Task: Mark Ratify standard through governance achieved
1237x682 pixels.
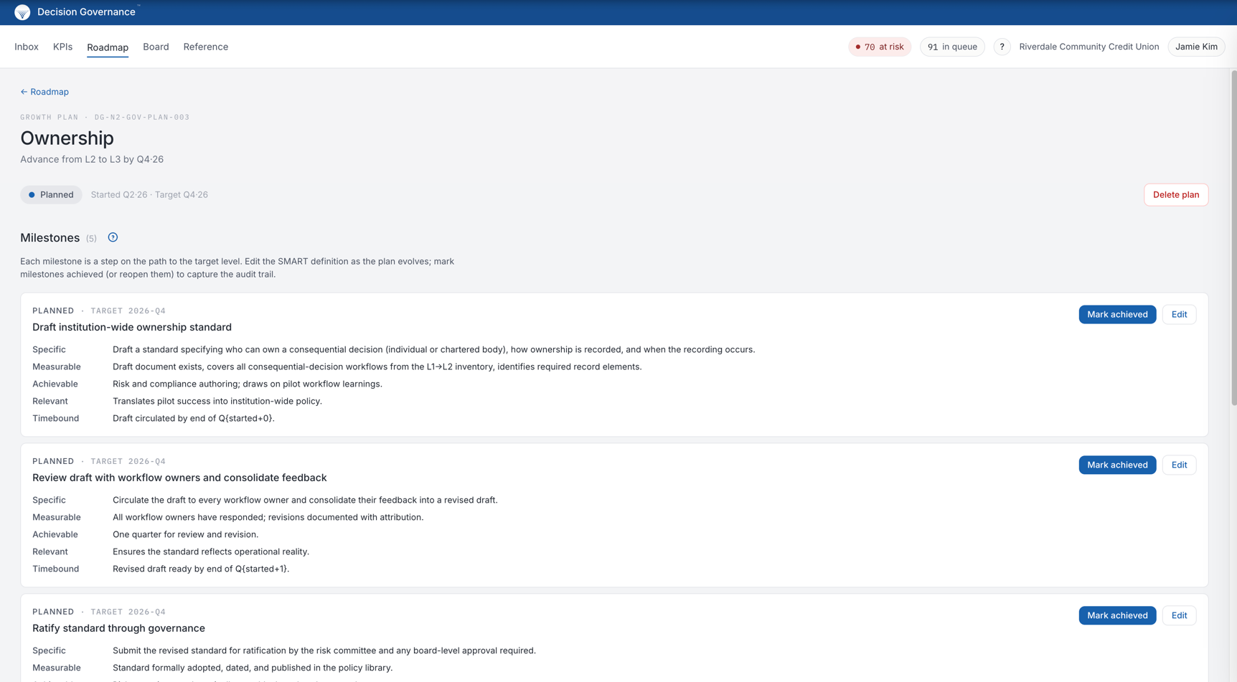Action: coord(1117,615)
